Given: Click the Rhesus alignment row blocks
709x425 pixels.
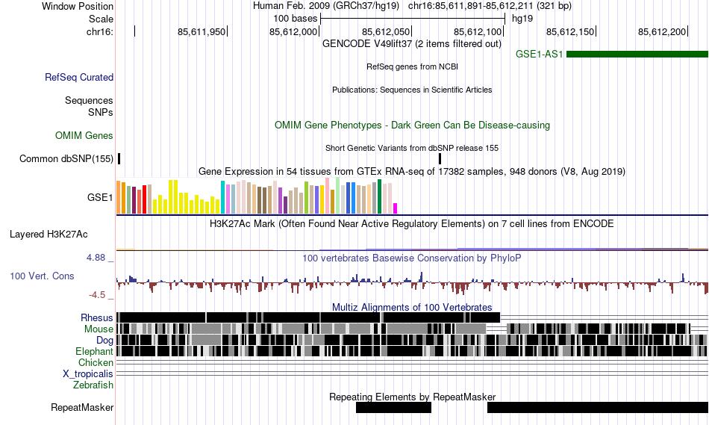Looking at the screenshot, I should coord(308,317).
